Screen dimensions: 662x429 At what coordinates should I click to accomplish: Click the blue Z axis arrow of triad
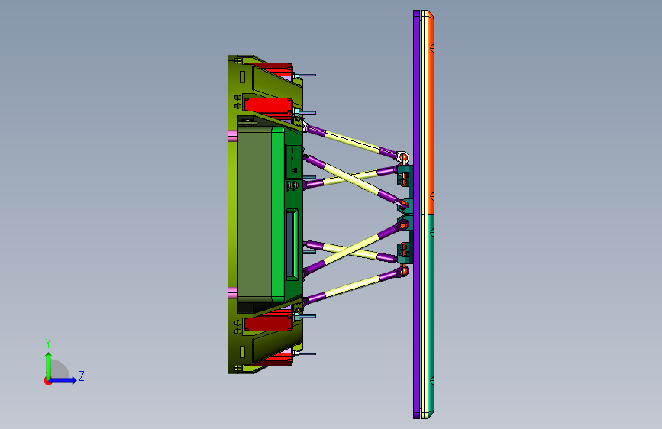(63, 380)
